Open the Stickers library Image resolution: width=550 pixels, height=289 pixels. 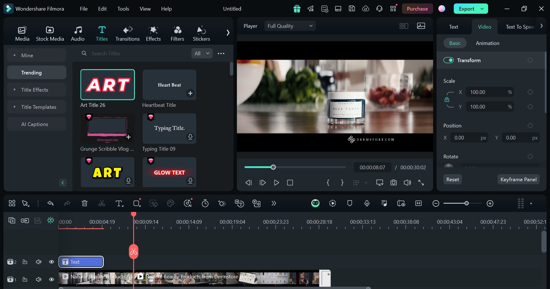(201, 34)
